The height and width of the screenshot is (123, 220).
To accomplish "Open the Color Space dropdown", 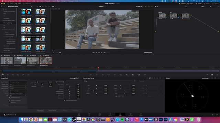I will click(18, 91).
